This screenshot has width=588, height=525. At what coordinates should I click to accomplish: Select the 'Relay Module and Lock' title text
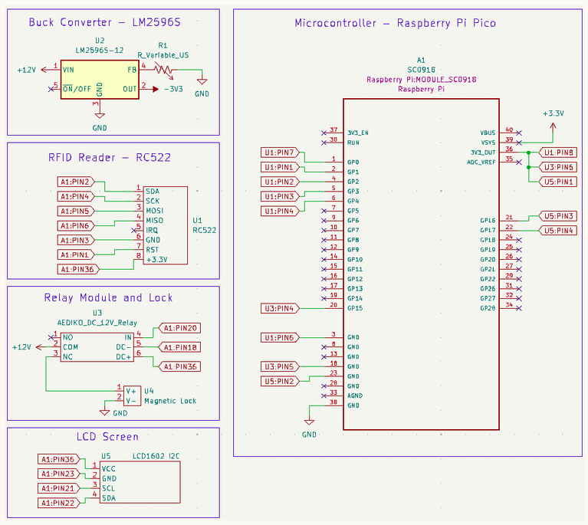[x=108, y=297]
